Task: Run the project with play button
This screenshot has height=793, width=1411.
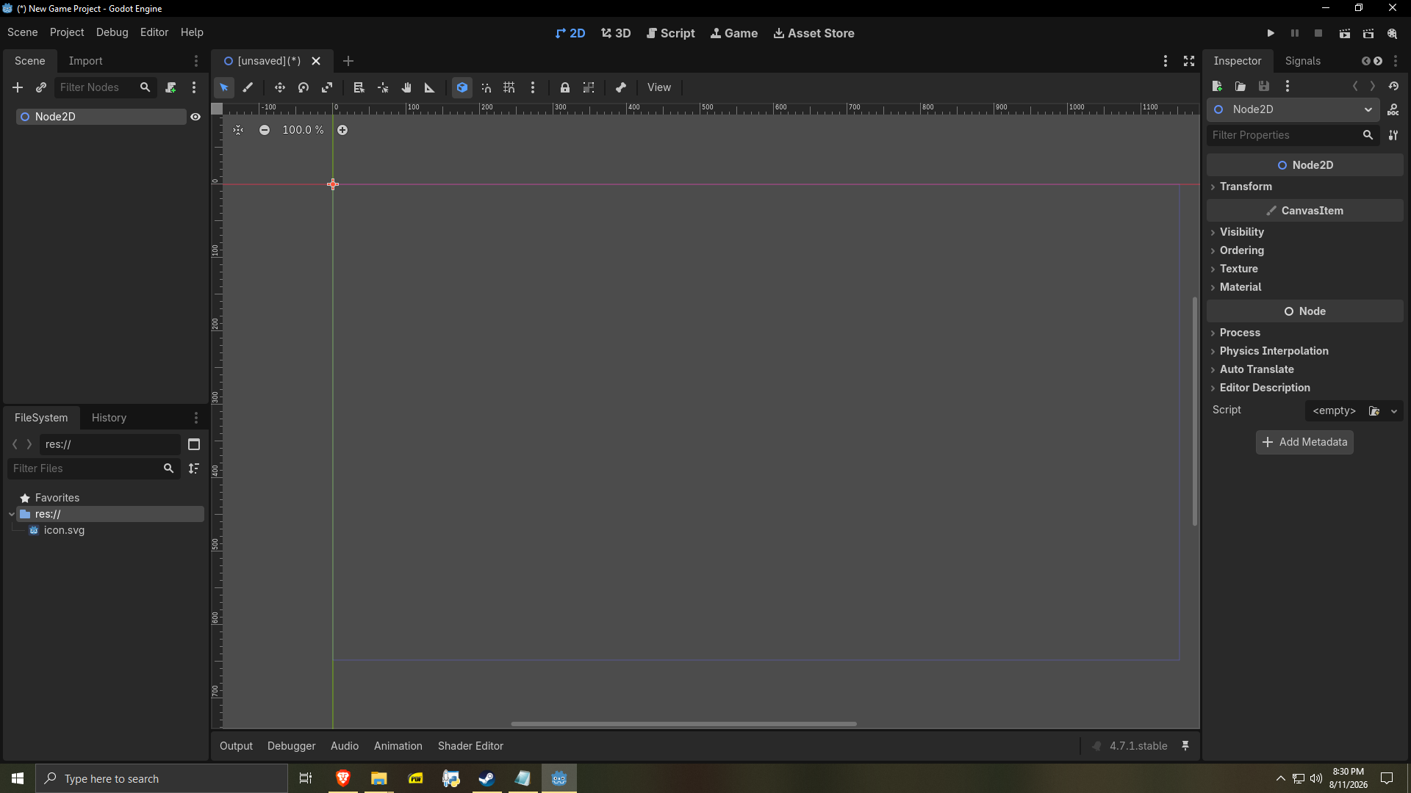Action: tap(1271, 33)
